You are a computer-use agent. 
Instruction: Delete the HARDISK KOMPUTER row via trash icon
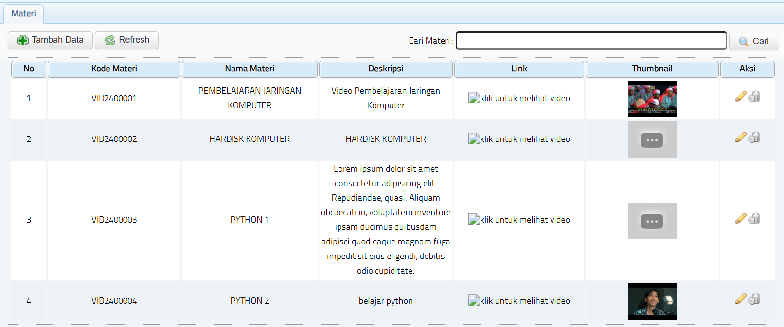pos(754,138)
